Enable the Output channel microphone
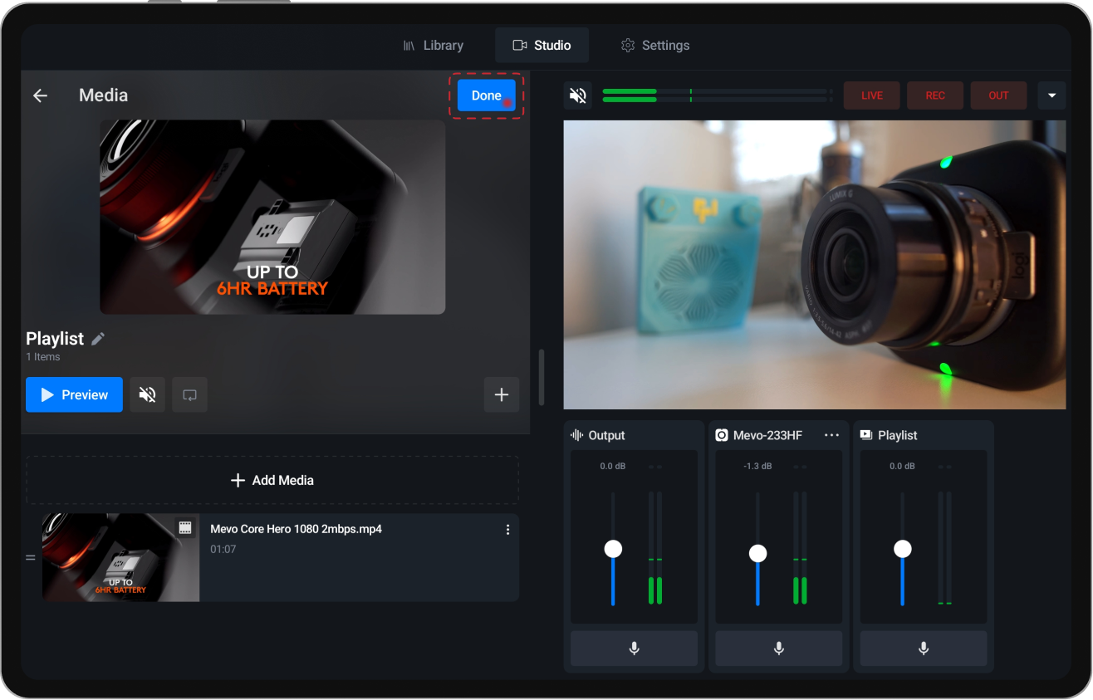The height and width of the screenshot is (700, 1093). [x=634, y=649]
